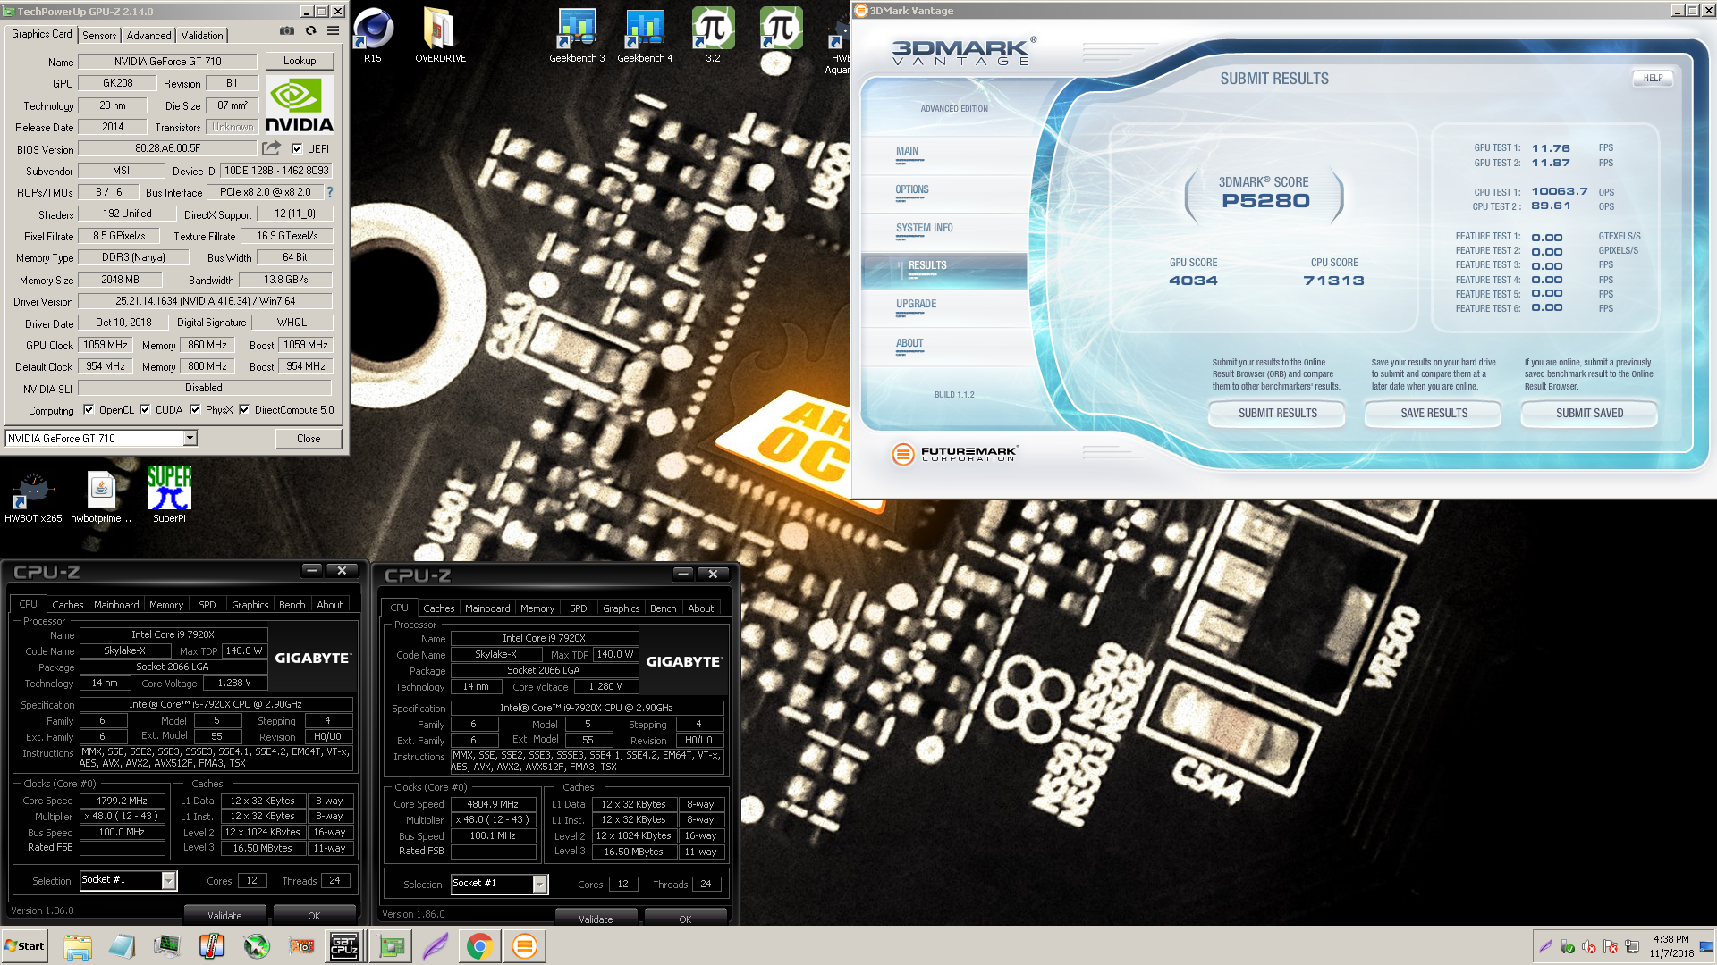
Task: Click the P5280 3DMark score value
Action: coord(1265,201)
